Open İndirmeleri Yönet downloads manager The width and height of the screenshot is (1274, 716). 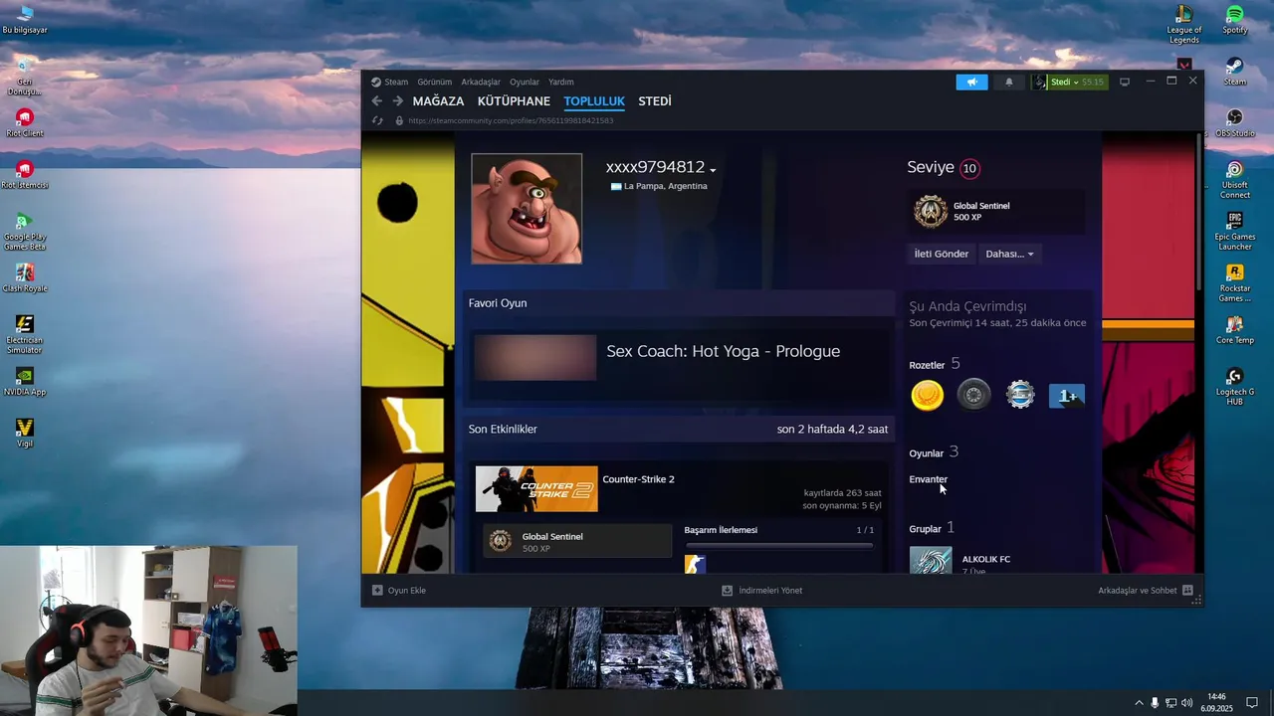click(x=762, y=590)
